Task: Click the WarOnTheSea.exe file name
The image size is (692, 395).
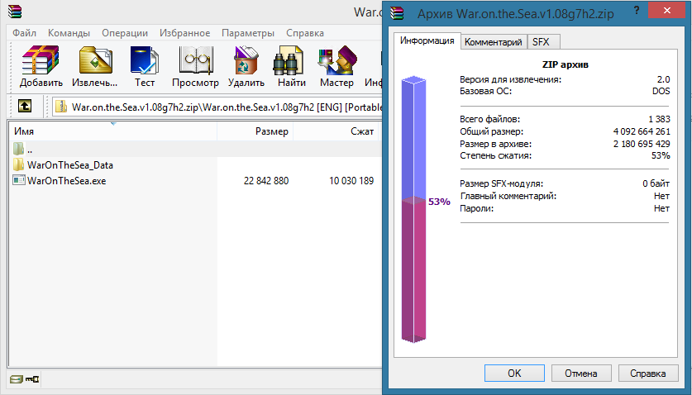Action: [67, 180]
